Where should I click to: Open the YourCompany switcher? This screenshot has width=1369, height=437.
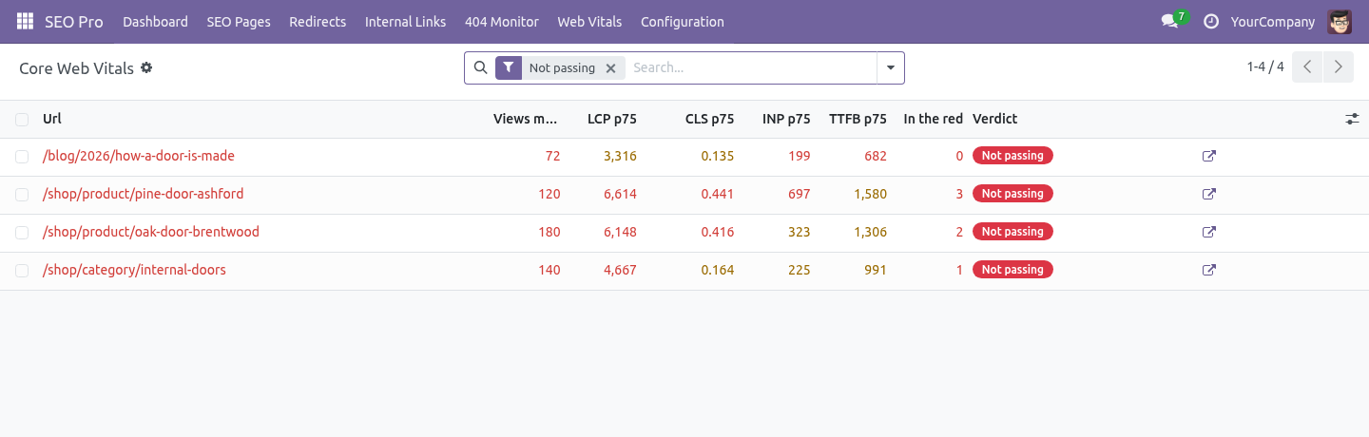click(1273, 21)
